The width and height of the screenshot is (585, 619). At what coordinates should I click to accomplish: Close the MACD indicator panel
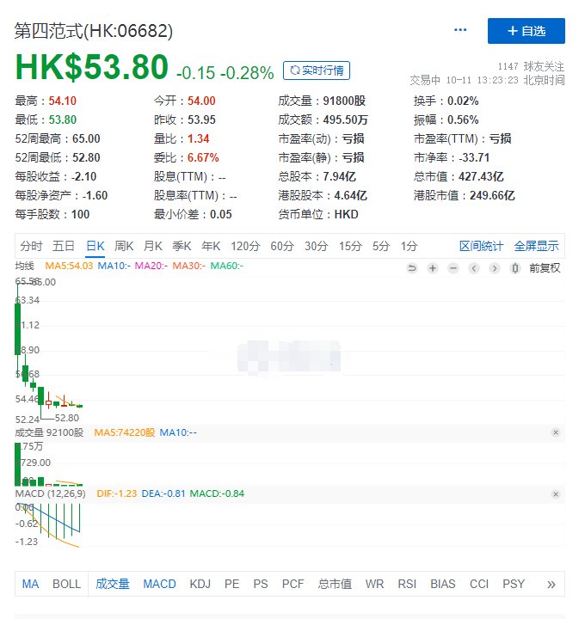coord(556,494)
